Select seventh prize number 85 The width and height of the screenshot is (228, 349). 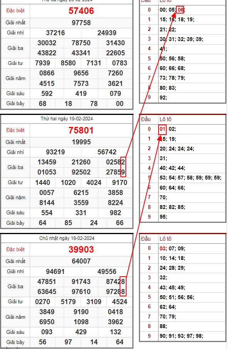pyautogui.click(x=68, y=223)
